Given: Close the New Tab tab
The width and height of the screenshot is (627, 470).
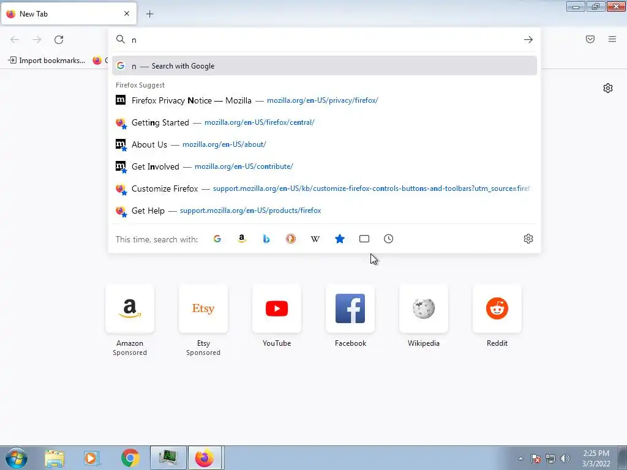Looking at the screenshot, I should [127, 13].
